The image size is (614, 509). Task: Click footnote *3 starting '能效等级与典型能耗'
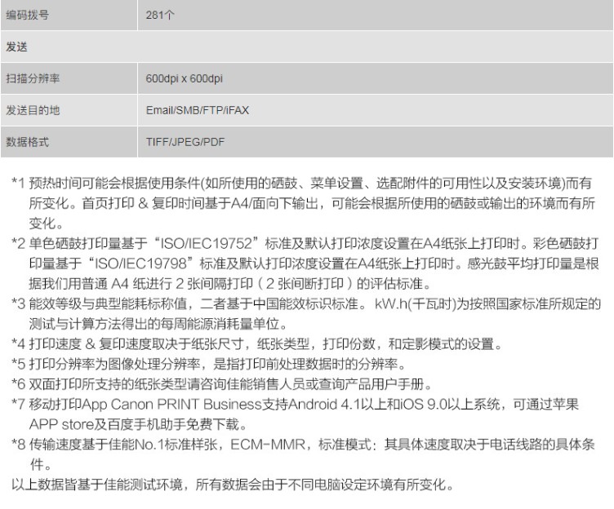(x=306, y=314)
